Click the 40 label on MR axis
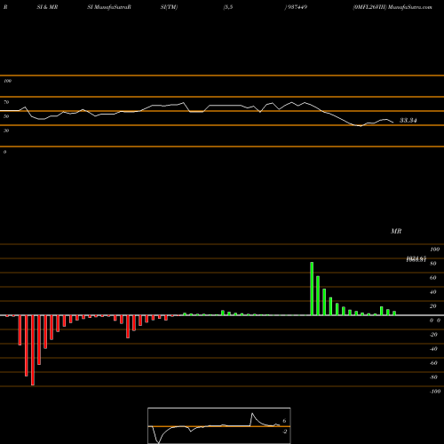 tap(433, 292)
